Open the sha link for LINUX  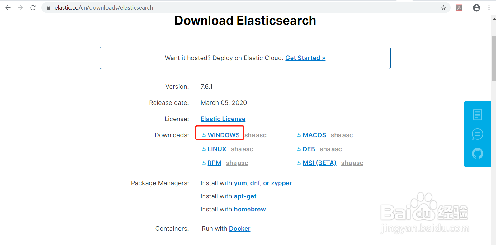[236, 149]
